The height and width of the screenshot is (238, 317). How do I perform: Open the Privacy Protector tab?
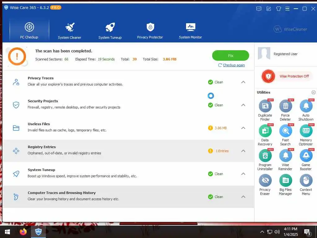(x=150, y=31)
